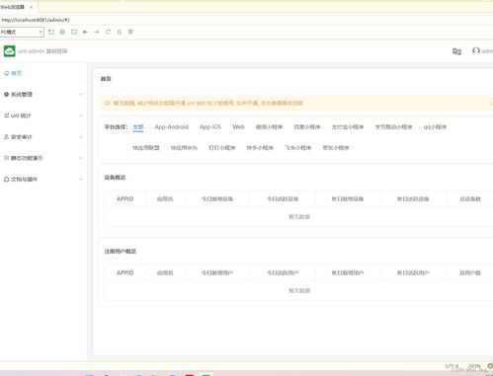Select the App-Android platform tab
This screenshot has height=376, width=493.
pyautogui.click(x=172, y=127)
